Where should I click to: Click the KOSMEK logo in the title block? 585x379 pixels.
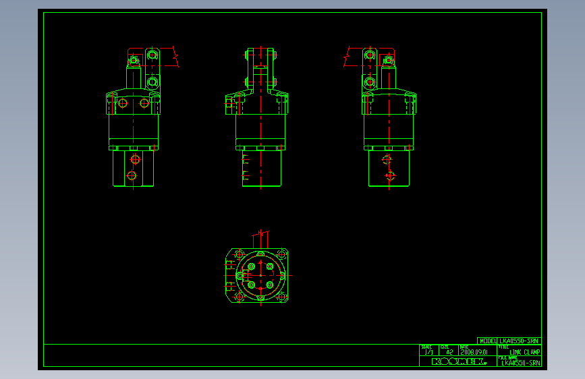tap(459, 361)
